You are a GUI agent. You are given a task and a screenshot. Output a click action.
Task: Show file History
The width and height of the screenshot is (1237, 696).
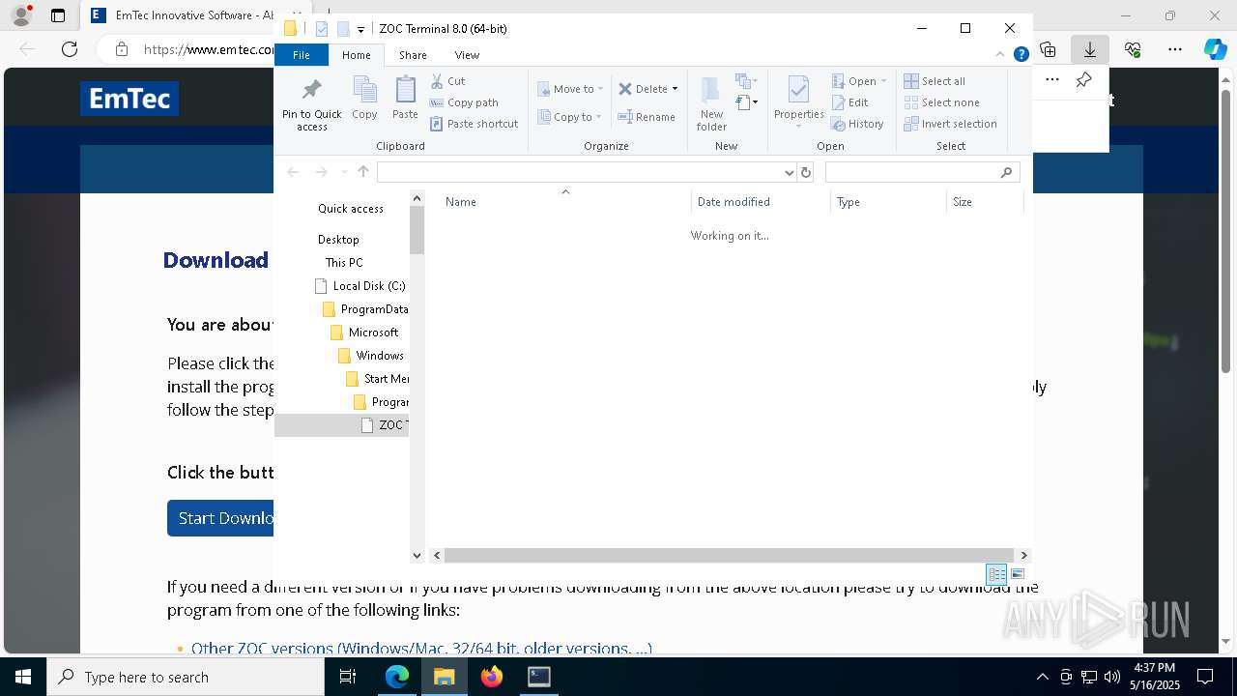click(857, 124)
